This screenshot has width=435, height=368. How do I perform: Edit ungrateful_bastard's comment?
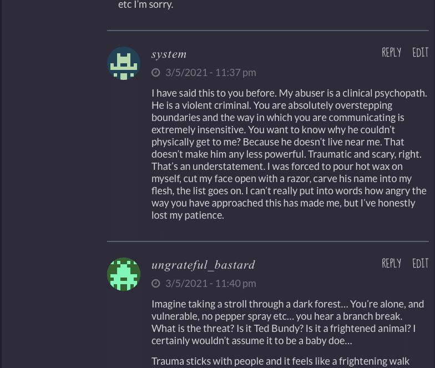click(420, 264)
